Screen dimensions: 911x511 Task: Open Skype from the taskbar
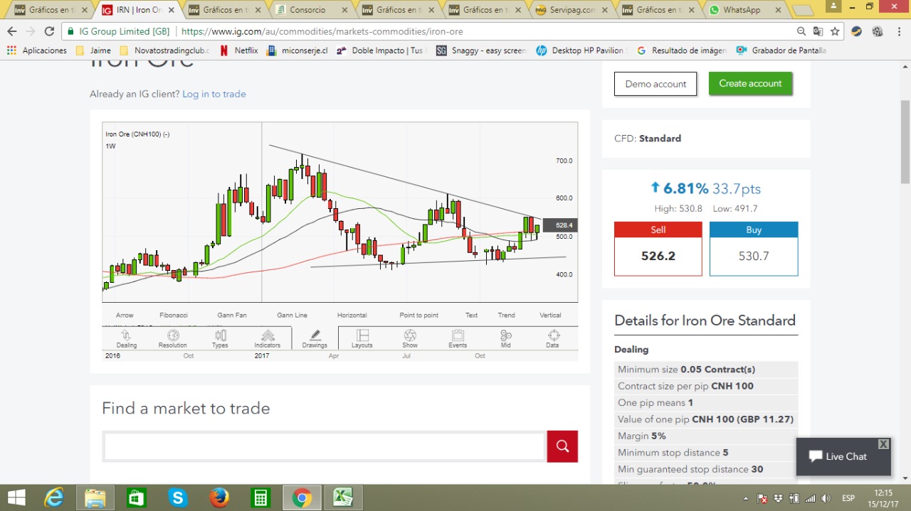coord(178,497)
